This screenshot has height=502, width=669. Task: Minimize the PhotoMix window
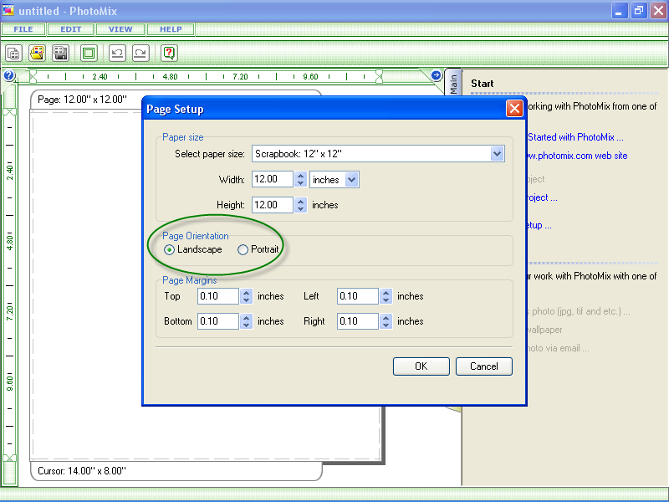(x=620, y=11)
